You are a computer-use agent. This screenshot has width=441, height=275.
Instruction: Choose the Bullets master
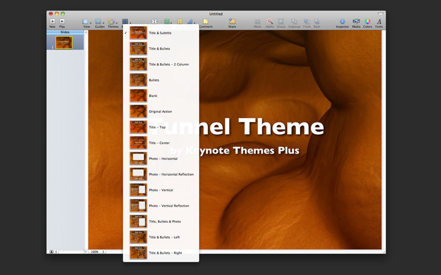click(x=161, y=80)
